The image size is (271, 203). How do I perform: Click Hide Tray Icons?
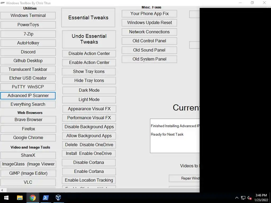click(89, 81)
